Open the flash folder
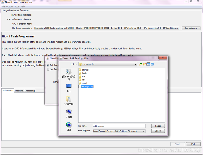Viewport: 203px width, 155px height. (83, 73)
